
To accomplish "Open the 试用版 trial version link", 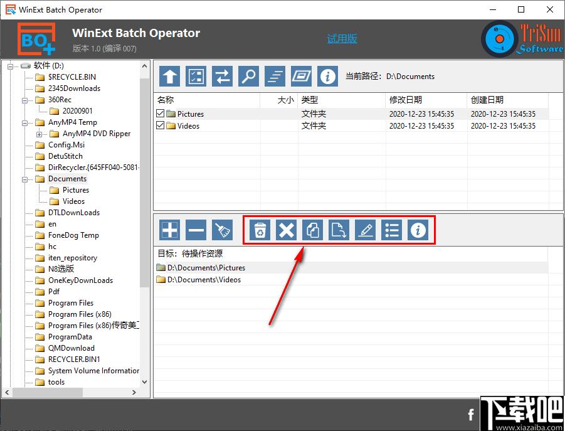I will tap(342, 38).
